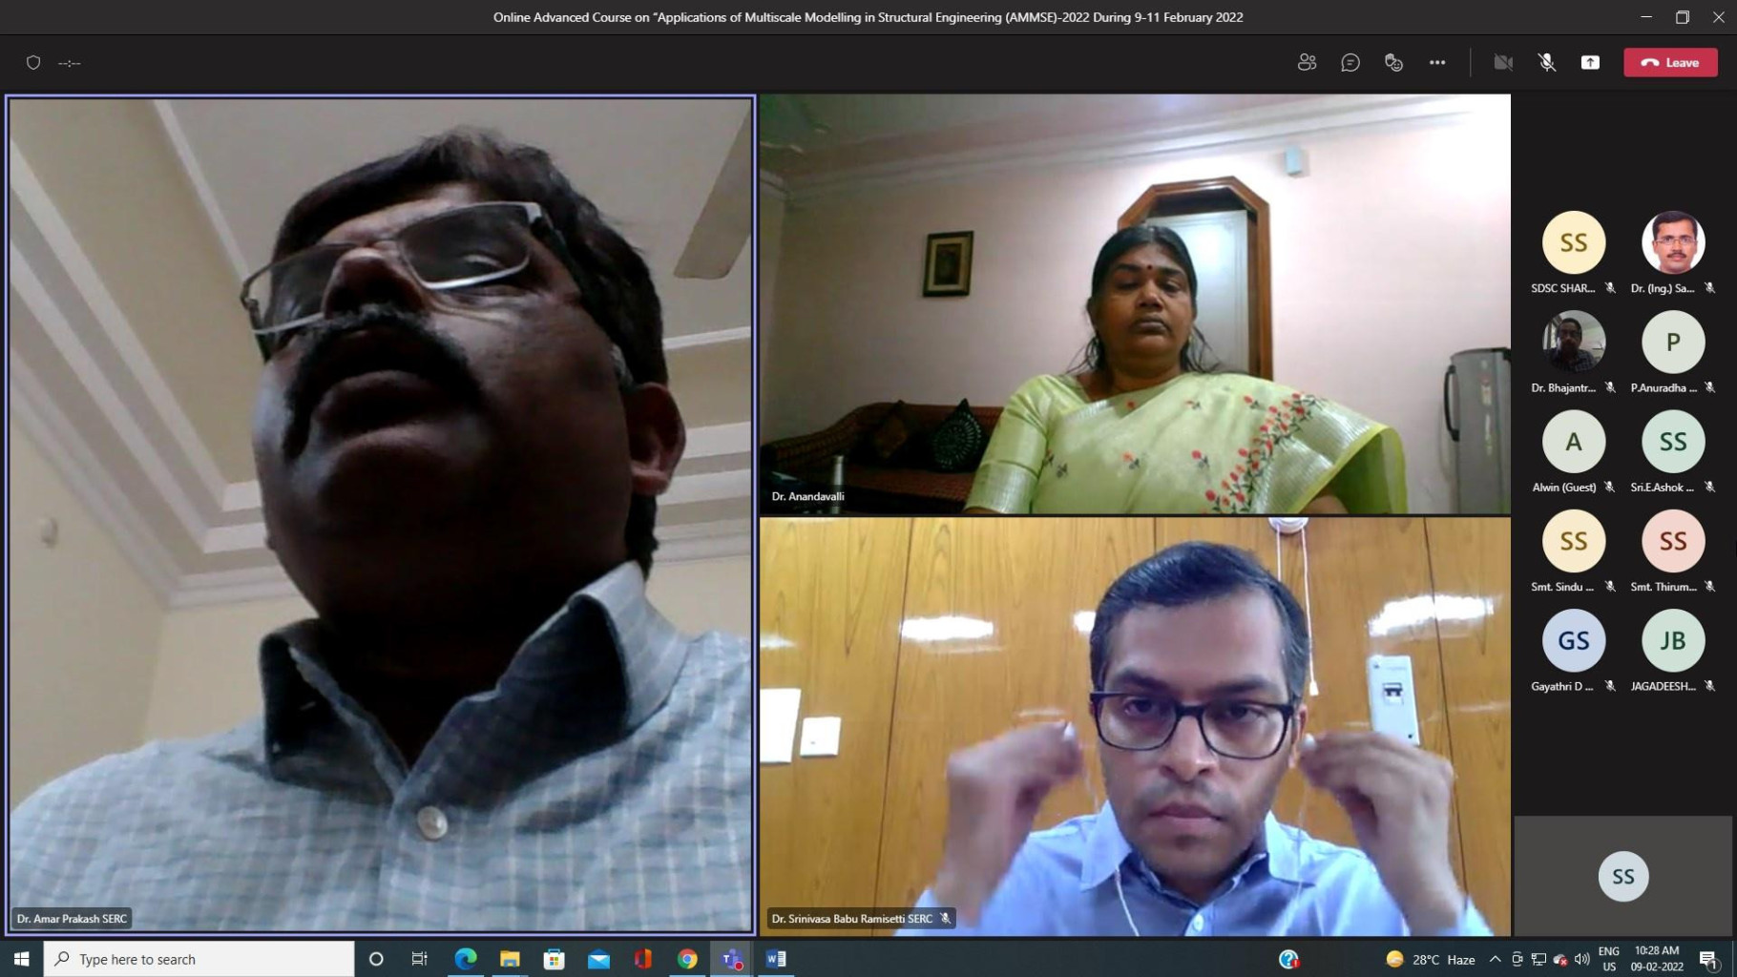Select JAGADEESH participant avatar

pyautogui.click(x=1672, y=640)
